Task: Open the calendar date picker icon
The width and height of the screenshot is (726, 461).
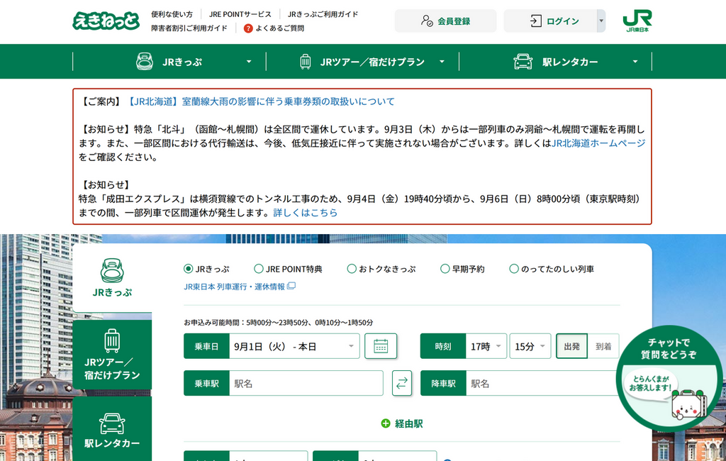Action: pyautogui.click(x=381, y=346)
